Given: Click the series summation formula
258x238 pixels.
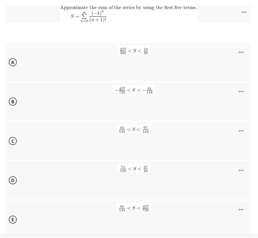Looking at the screenshot, I should pos(89,16).
